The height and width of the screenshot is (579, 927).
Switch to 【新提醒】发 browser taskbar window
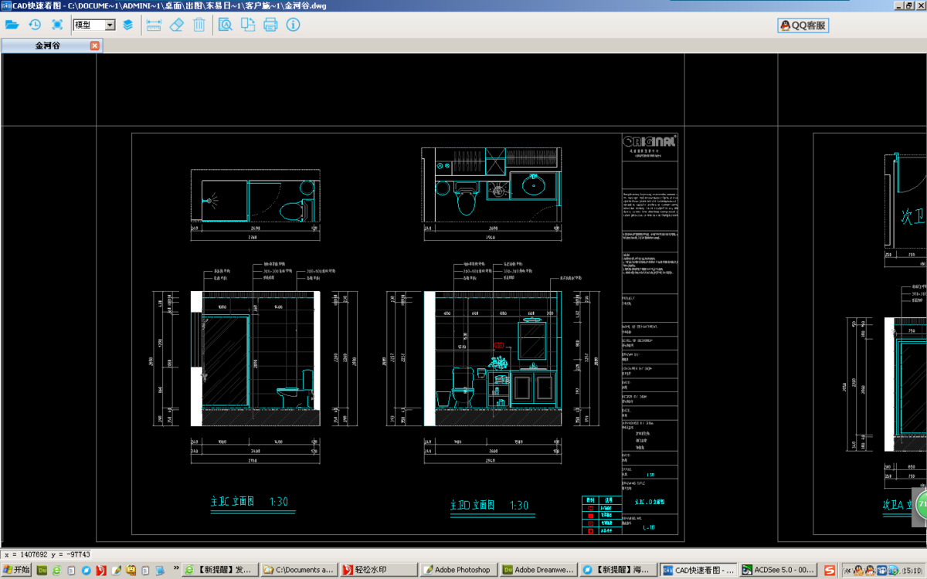221,570
